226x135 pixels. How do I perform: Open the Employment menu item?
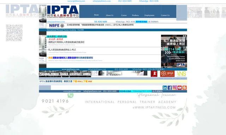tap(149, 15)
